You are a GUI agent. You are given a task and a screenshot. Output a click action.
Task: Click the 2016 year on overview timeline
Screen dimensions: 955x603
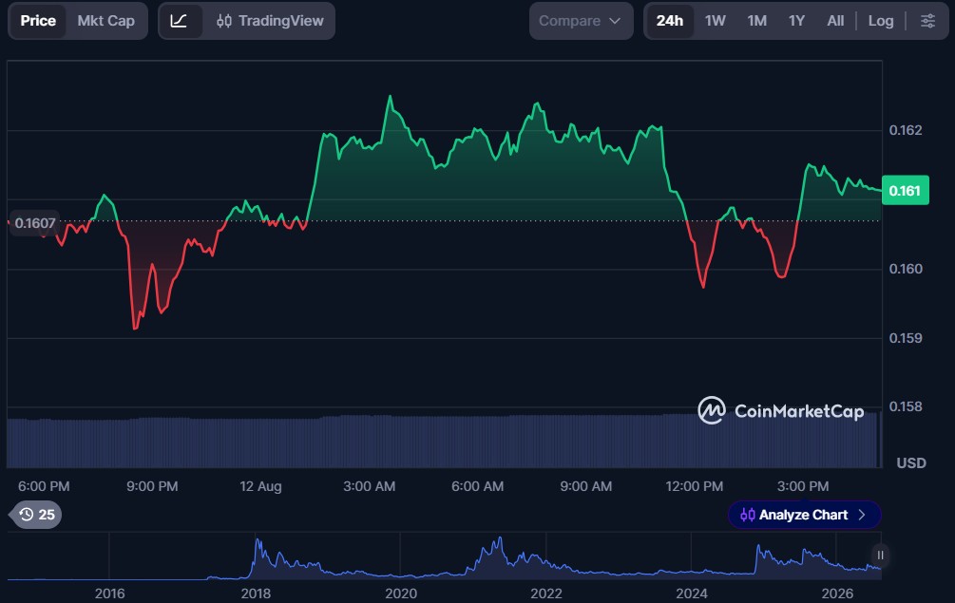(x=109, y=594)
